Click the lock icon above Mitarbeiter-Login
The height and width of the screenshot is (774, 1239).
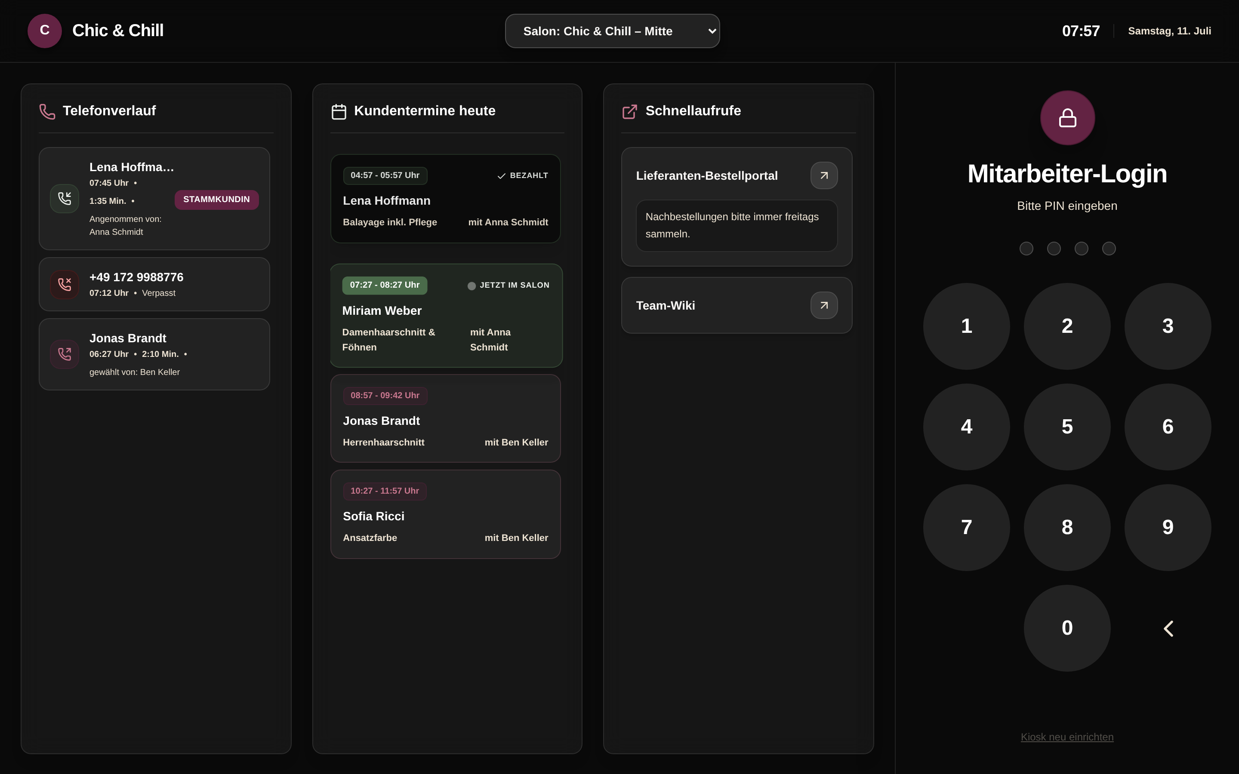point(1067,118)
